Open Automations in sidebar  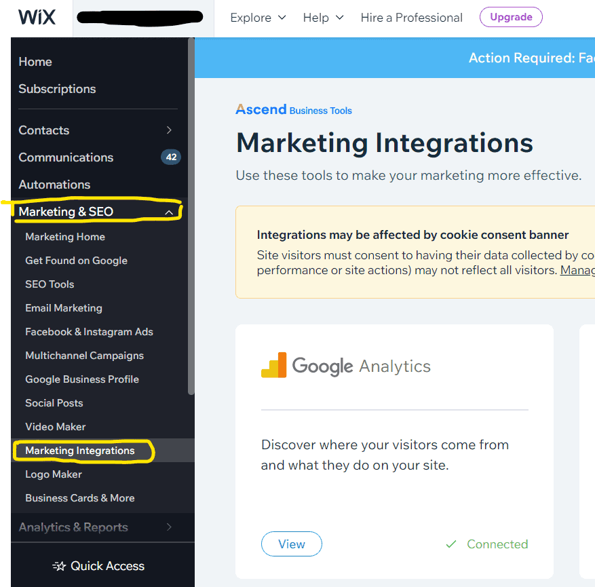click(55, 185)
